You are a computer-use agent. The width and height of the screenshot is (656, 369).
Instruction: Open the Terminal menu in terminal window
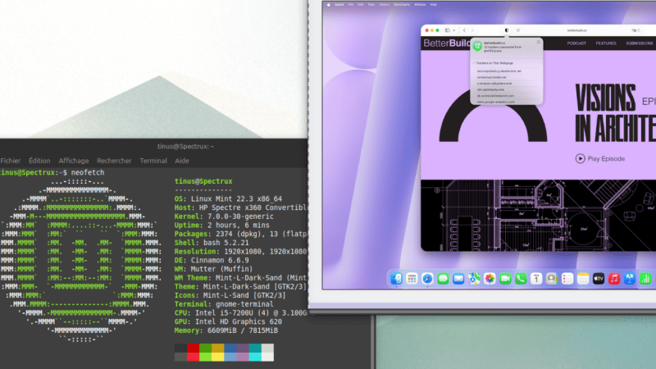[153, 161]
